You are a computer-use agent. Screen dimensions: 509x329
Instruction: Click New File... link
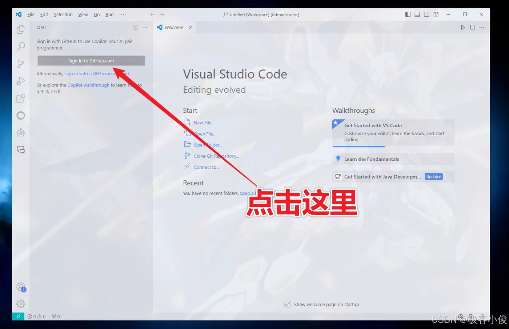click(x=204, y=123)
